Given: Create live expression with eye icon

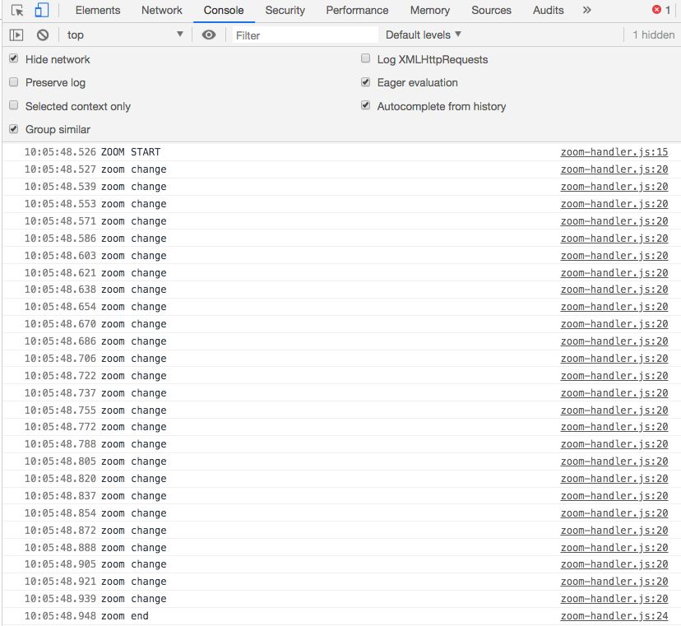Looking at the screenshot, I should [x=209, y=35].
